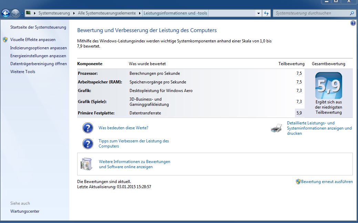Select Leistungsinformationen und -tools breadcrumb

(175, 13)
